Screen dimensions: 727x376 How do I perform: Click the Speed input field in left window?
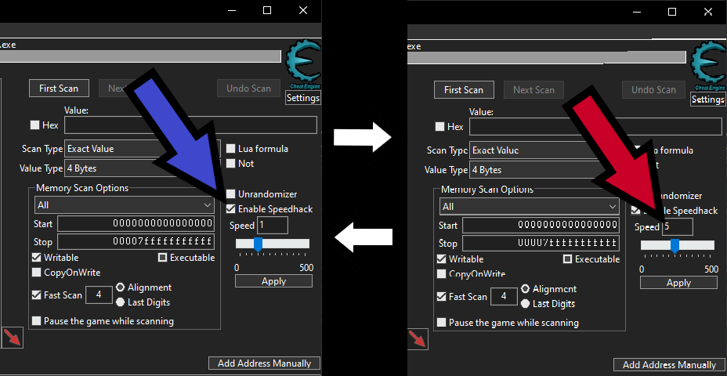(273, 226)
